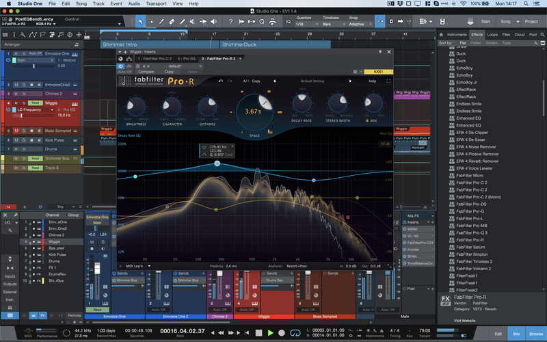547x342 pixels.
Task: Select the Listen speaker tool
Action: coord(213,22)
